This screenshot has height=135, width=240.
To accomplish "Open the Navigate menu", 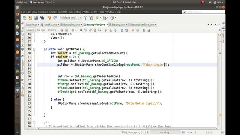I will tap(43, 12).
